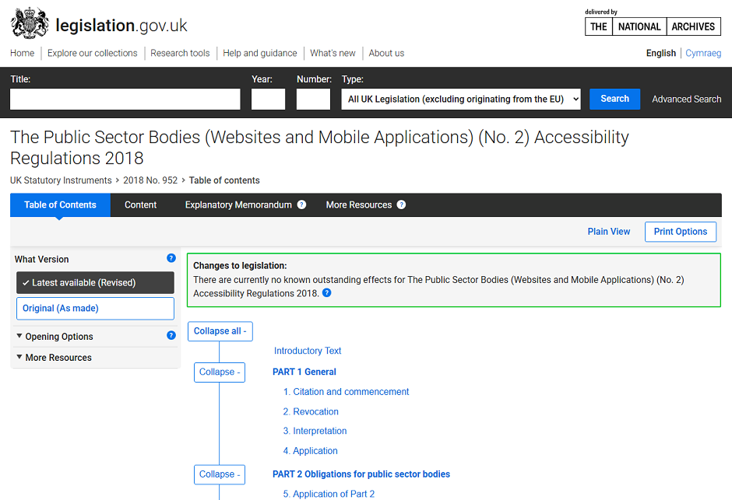Open Help and guidance menu item

259,53
